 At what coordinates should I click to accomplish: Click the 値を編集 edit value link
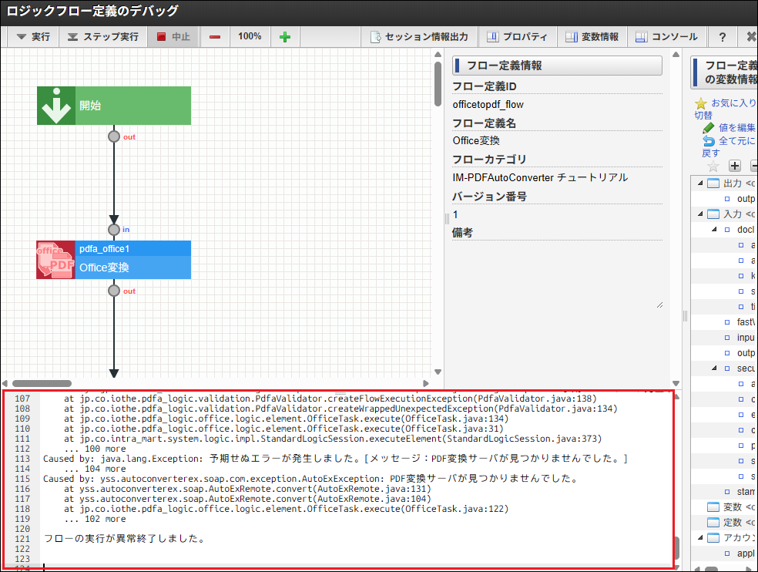coord(729,128)
